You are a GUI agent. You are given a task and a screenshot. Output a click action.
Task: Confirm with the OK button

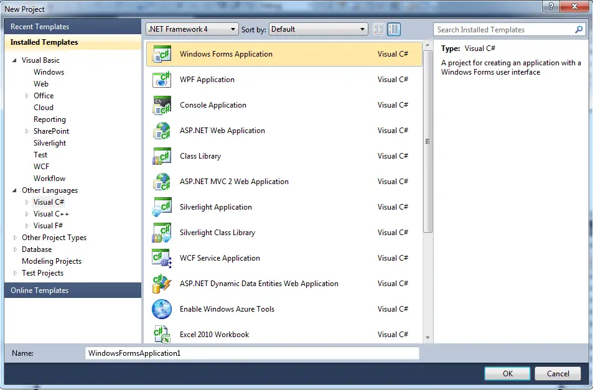pyautogui.click(x=507, y=374)
